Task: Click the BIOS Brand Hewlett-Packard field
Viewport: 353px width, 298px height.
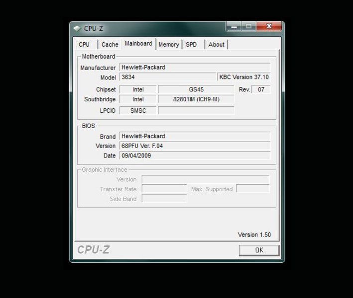Action: (x=195, y=136)
